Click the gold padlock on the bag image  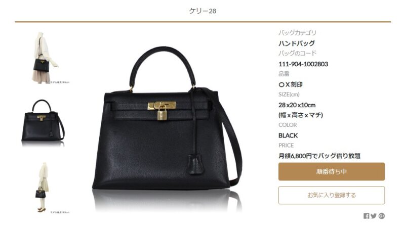point(162,112)
